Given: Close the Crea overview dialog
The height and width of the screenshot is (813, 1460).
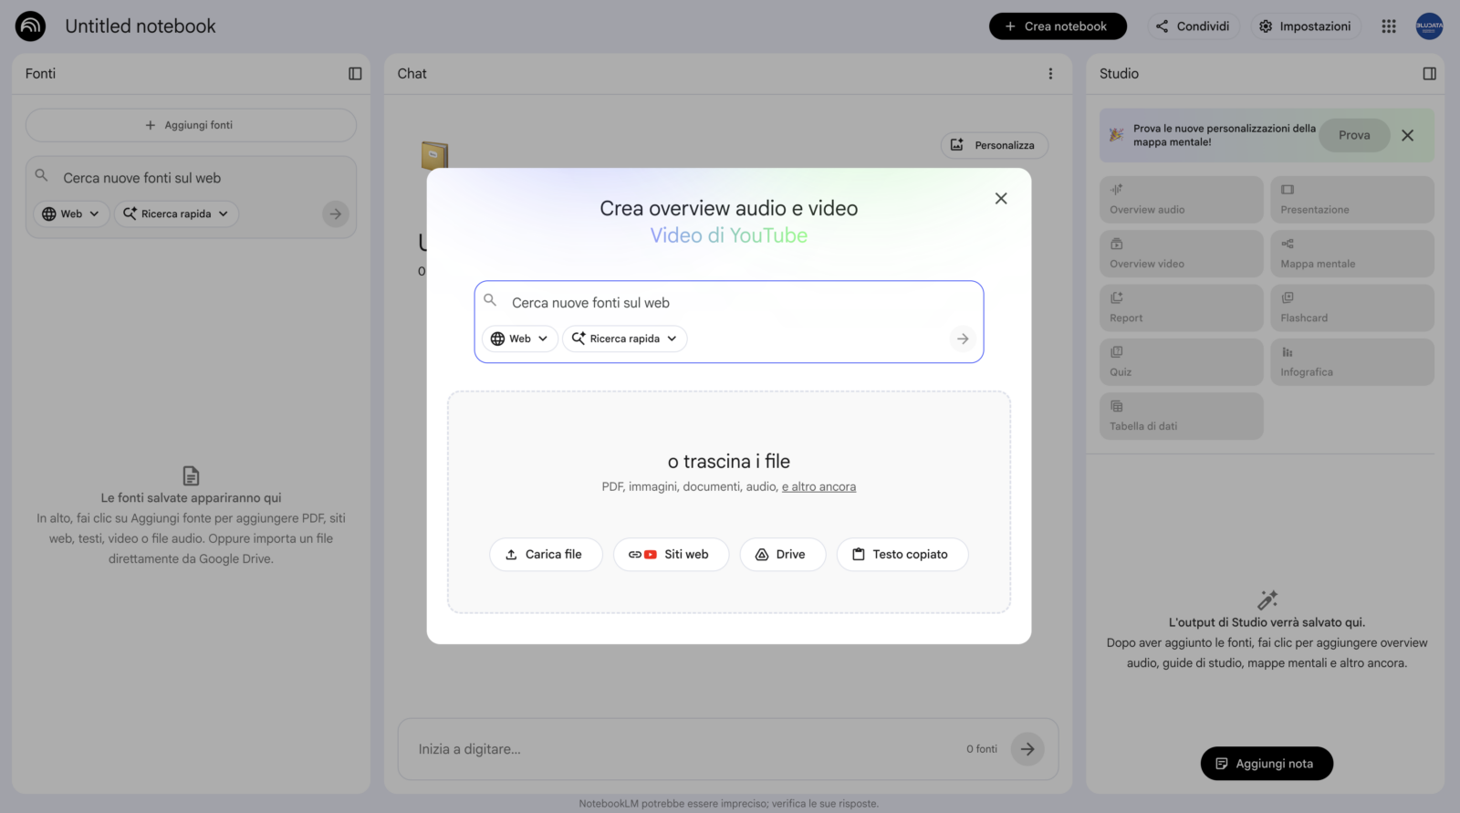Looking at the screenshot, I should (1001, 198).
